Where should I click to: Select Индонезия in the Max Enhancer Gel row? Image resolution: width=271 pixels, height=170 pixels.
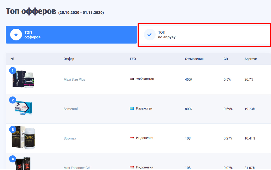(x=145, y=167)
